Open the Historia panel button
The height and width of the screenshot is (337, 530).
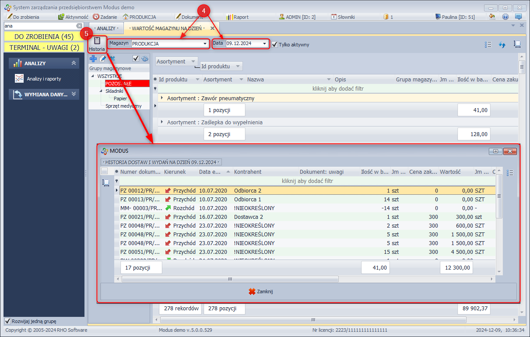[97, 44]
